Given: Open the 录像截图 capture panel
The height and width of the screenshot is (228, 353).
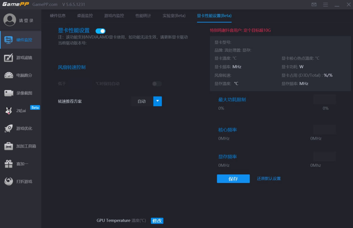Looking at the screenshot, I should click(x=21, y=93).
